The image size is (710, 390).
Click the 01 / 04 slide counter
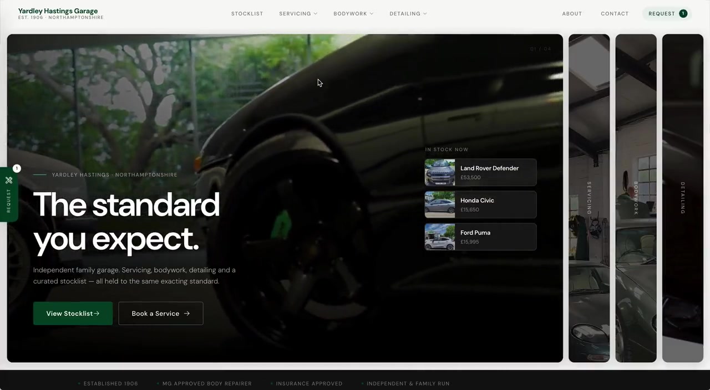pyautogui.click(x=540, y=49)
